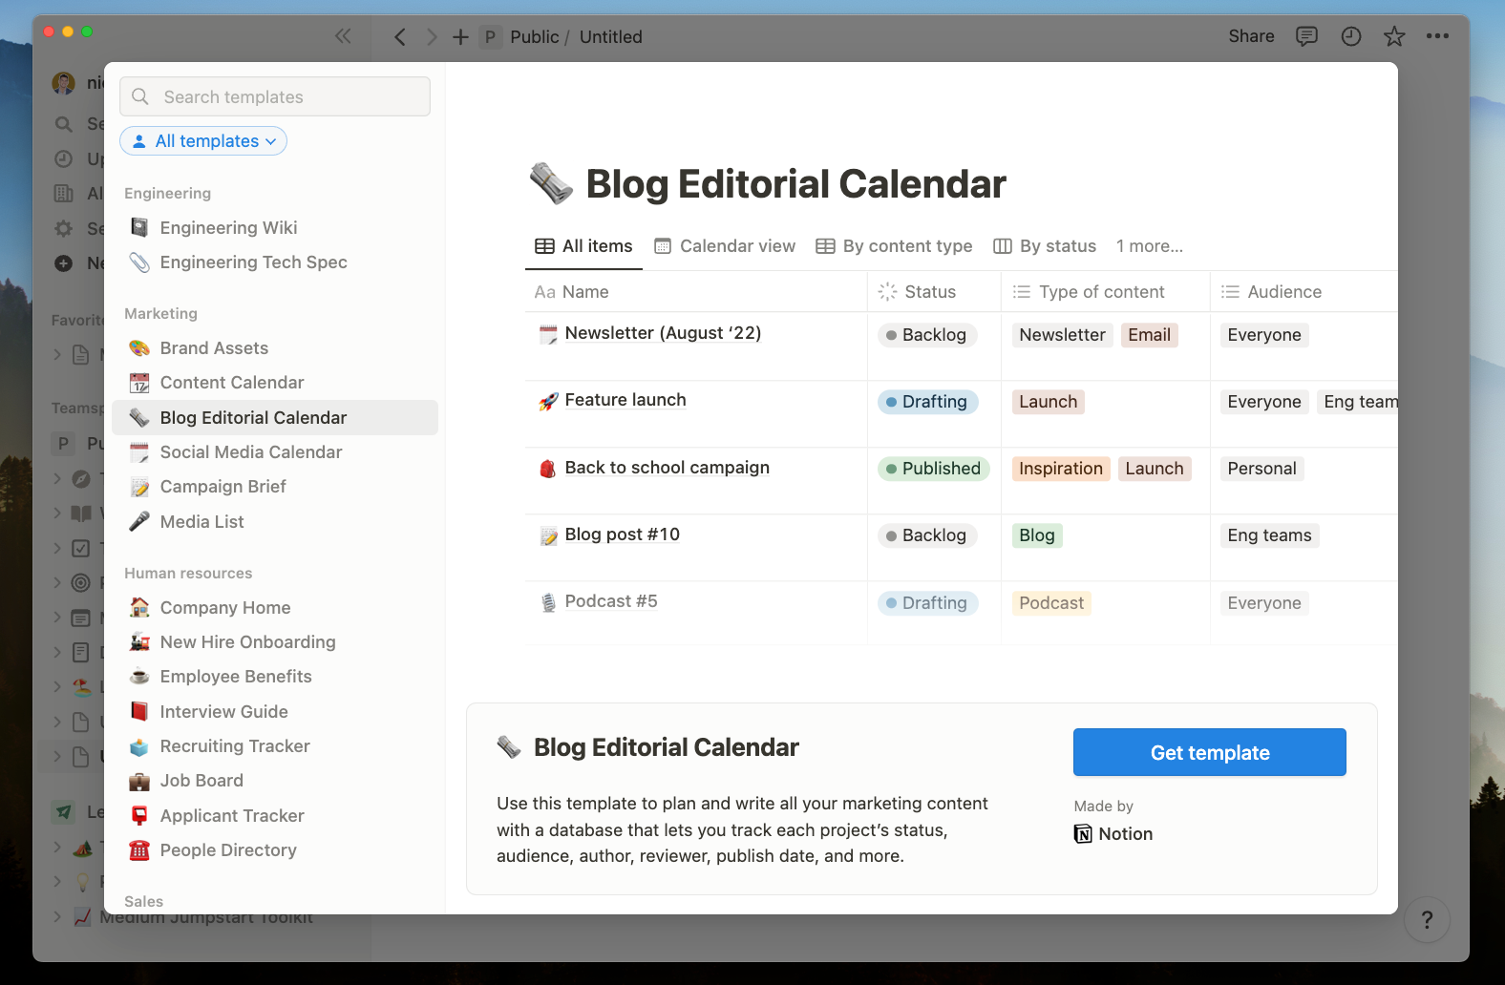Select the Blog Editorial Calendar template row
The image size is (1505, 985).
tap(275, 417)
